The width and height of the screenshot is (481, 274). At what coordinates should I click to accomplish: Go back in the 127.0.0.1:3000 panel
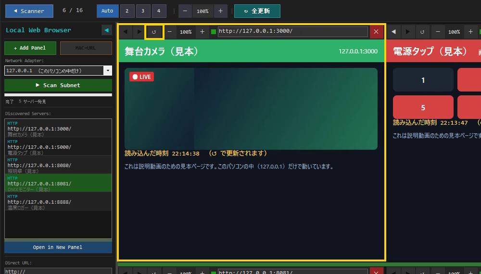pyautogui.click(x=126, y=32)
